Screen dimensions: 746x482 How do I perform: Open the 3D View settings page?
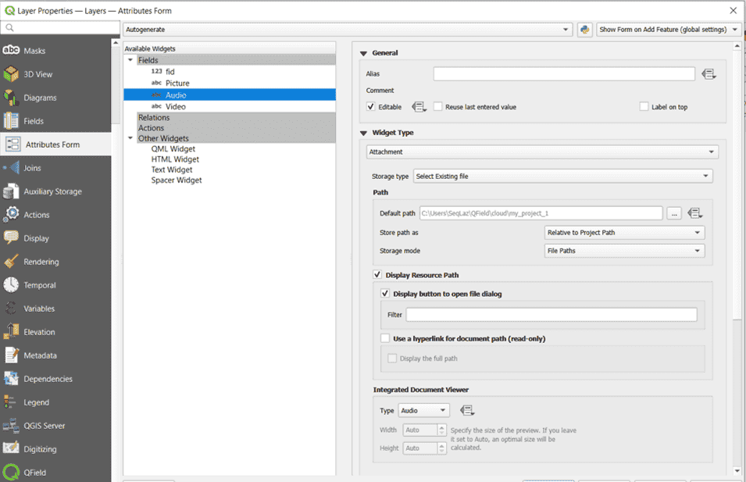pos(37,74)
